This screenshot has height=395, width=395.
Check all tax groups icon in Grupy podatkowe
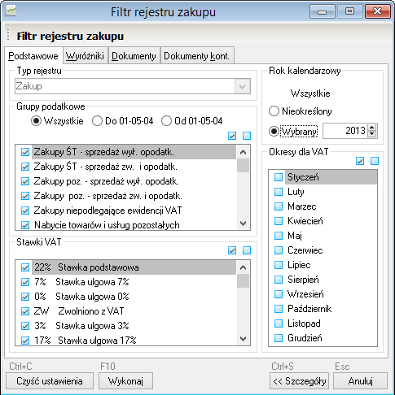[x=232, y=136]
